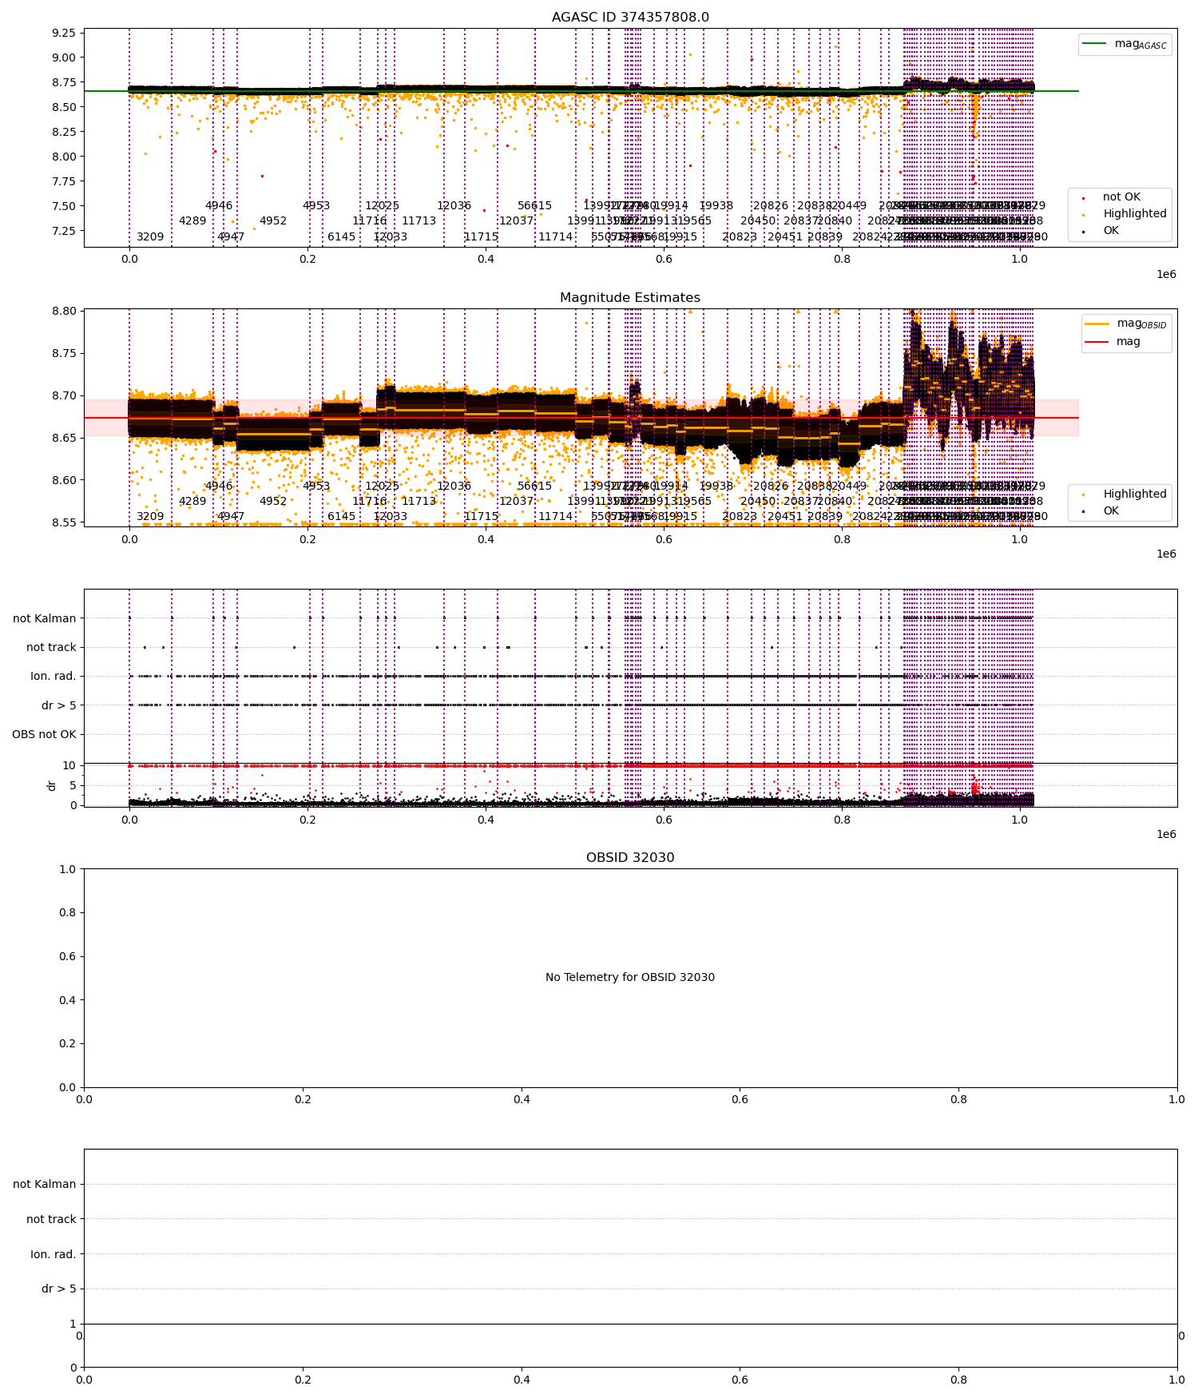Click the 8.80 y-axis tick in Magnitude Estimates
This screenshot has height=1398, width=1198.
click(x=63, y=312)
